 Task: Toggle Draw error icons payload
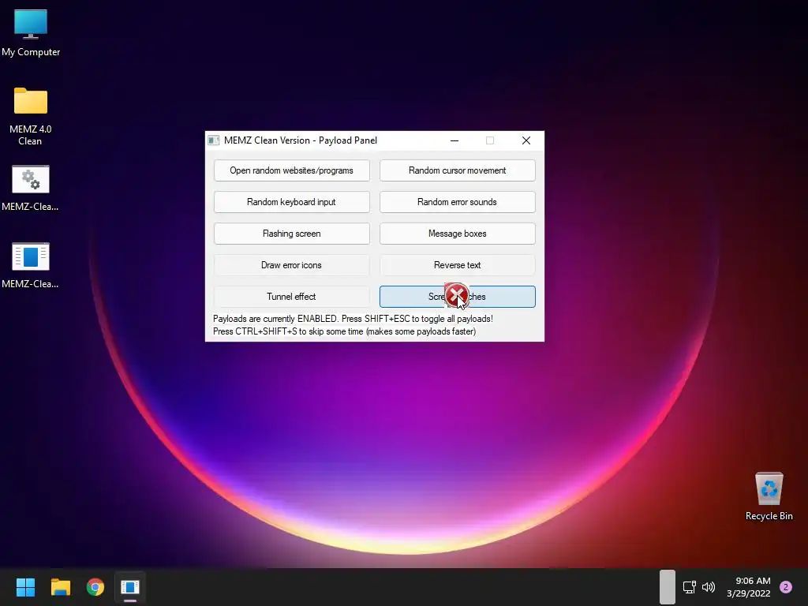tap(292, 265)
